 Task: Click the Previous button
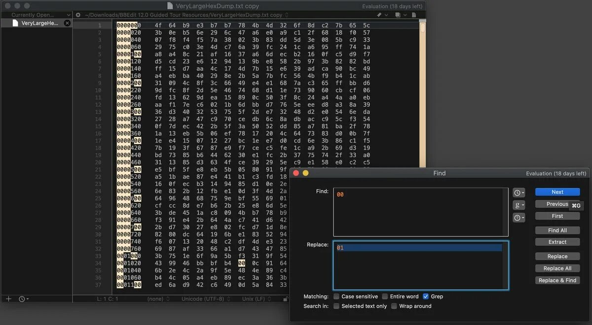point(557,204)
